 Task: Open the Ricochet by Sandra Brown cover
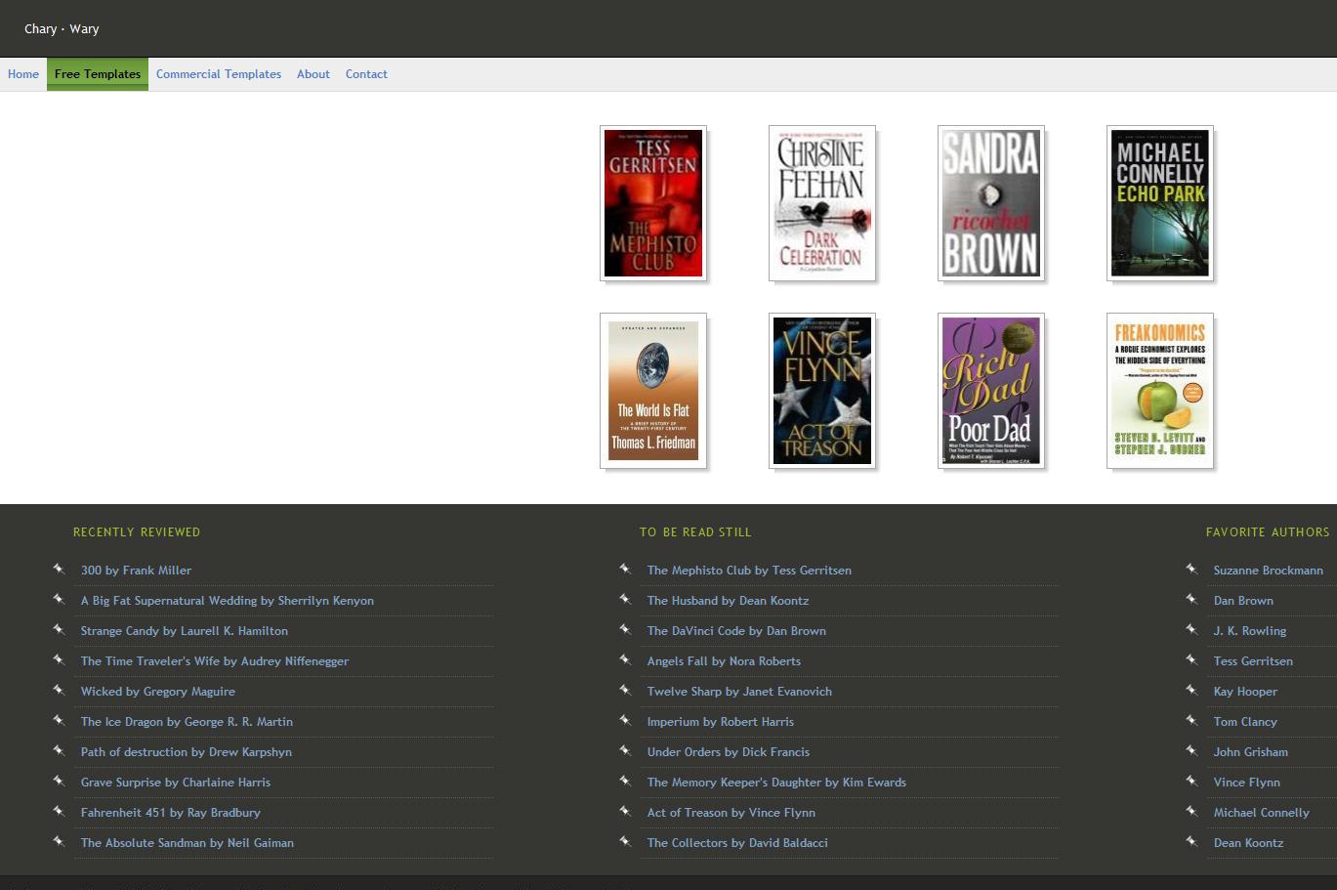[991, 203]
